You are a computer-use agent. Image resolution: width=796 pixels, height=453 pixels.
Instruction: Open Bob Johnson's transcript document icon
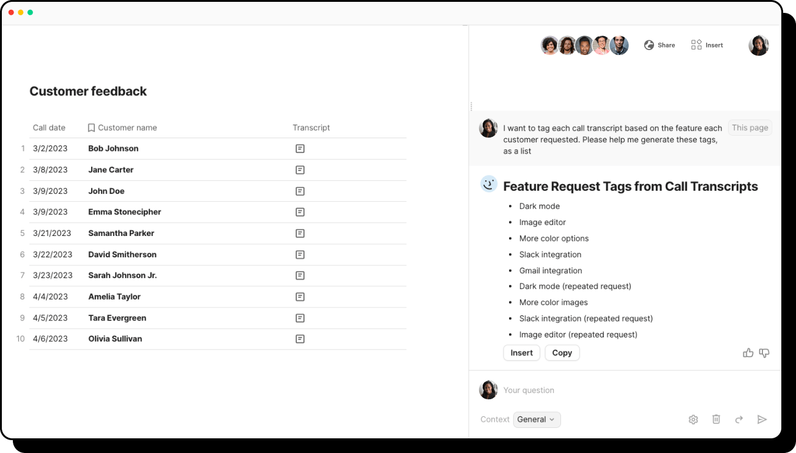(300, 149)
